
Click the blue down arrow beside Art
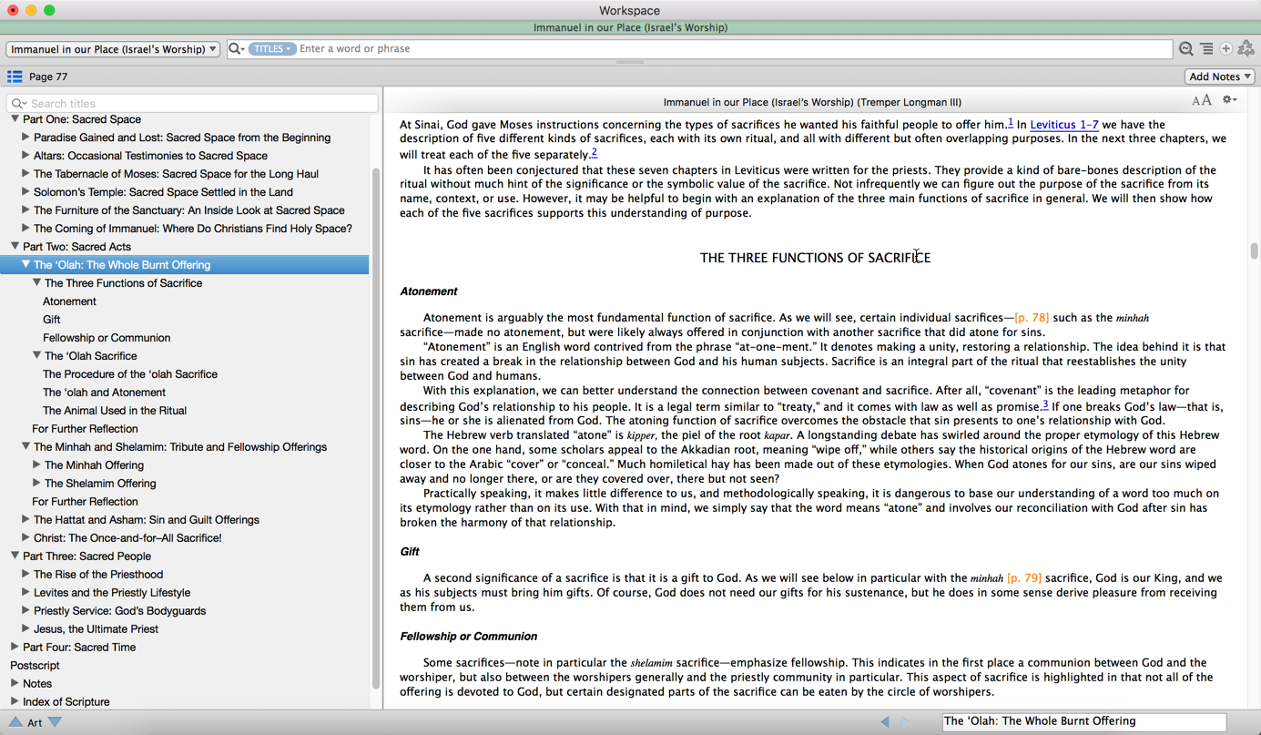tap(56, 722)
